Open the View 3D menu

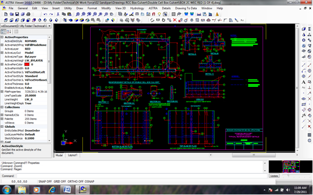coord(120,8)
